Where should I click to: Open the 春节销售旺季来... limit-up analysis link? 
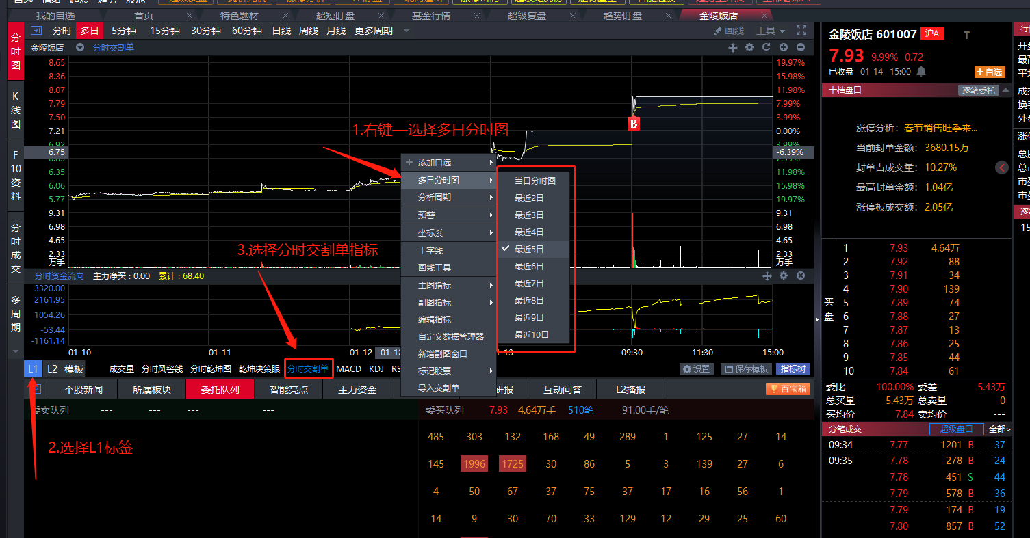(x=940, y=127)
